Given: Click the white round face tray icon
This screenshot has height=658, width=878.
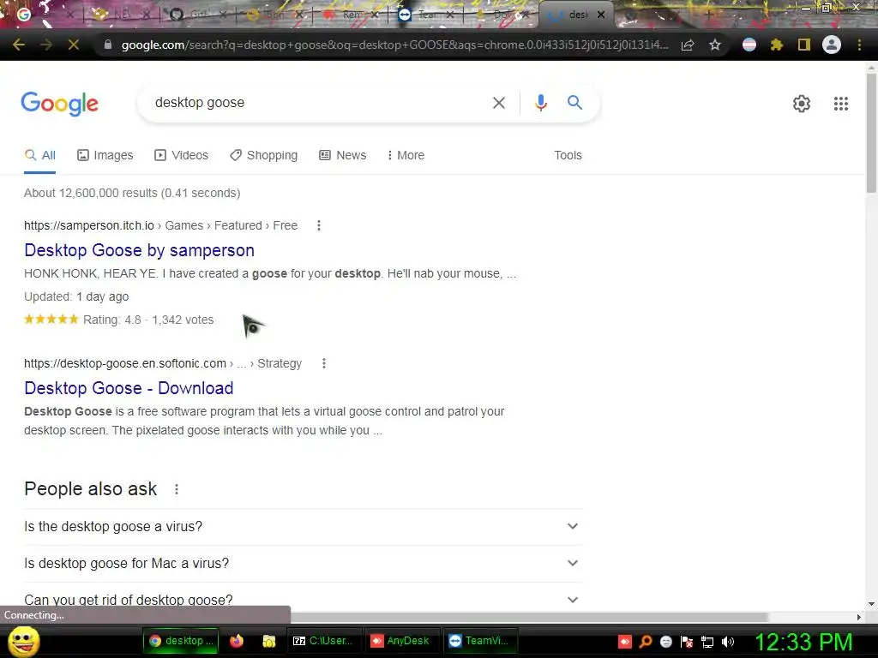Looking at the screenshot, I should click(x=665, y=642).
